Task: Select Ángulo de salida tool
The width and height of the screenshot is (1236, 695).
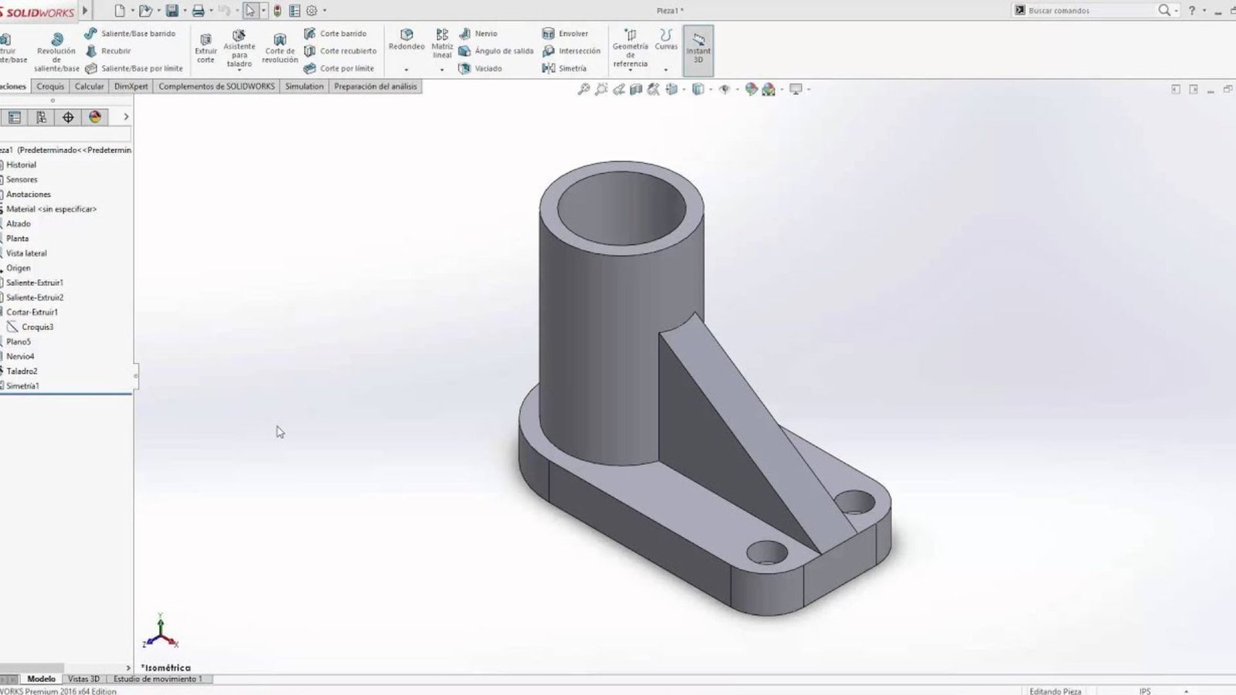Action: pyautogui.click(x=496, y=51)
